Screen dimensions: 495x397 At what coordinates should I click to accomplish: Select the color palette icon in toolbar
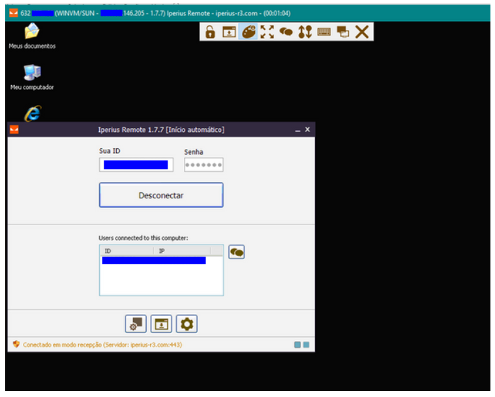pos(248,32)
